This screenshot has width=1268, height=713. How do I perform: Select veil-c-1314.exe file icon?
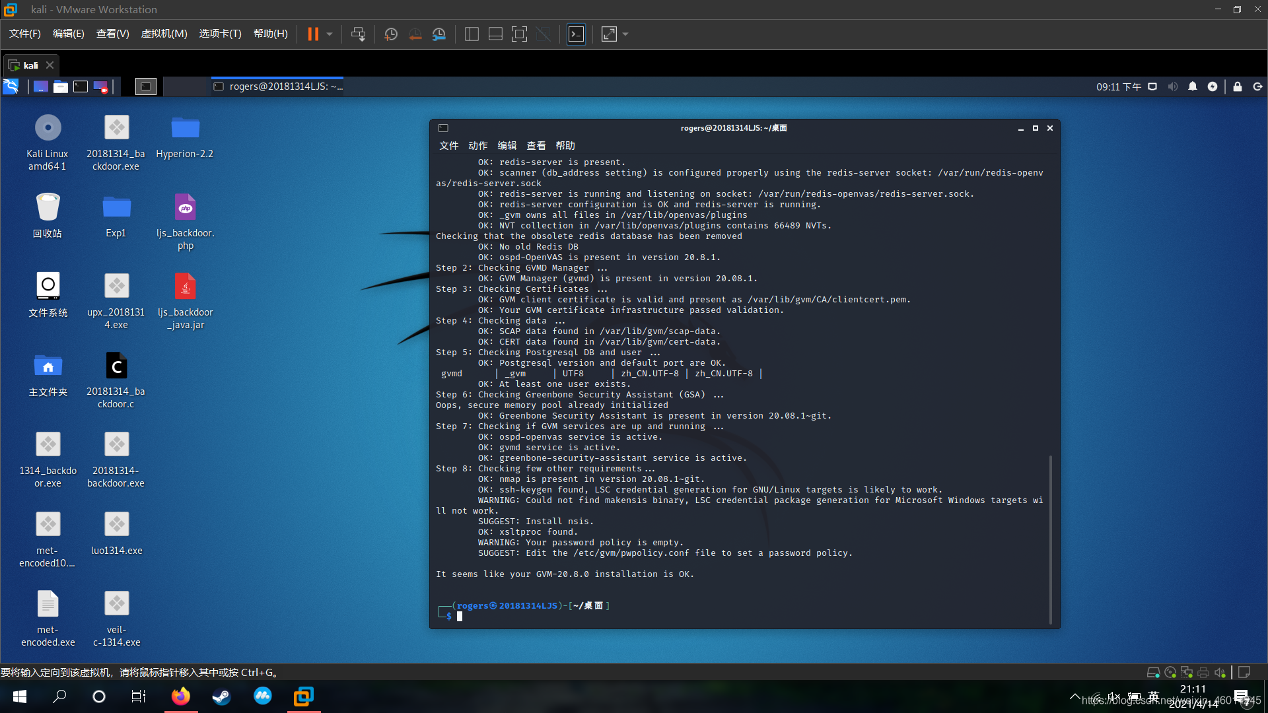116,619
